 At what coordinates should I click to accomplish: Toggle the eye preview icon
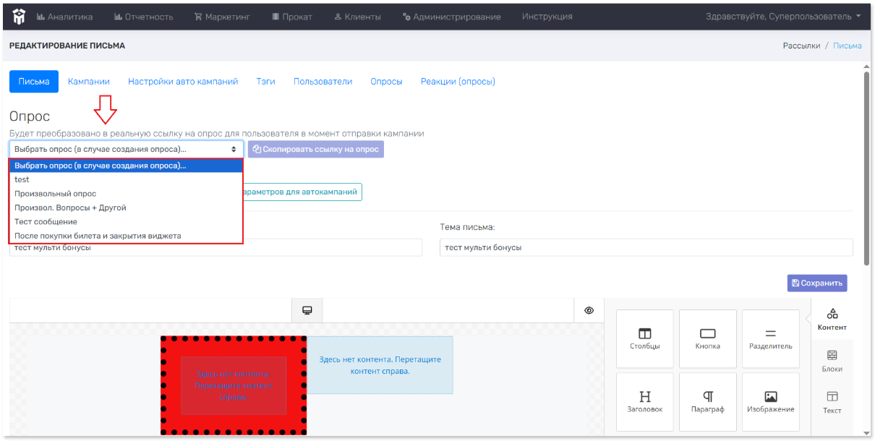pyautogui.click(x=589, y=310)
